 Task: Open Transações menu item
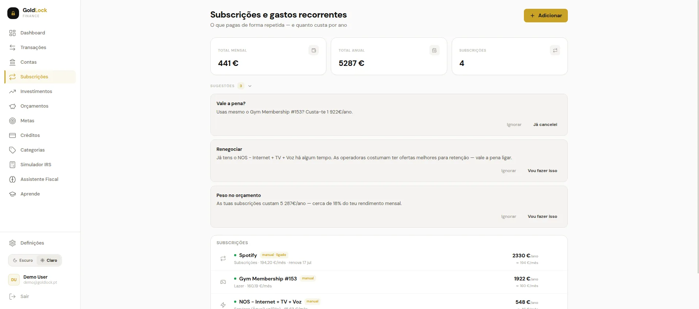pos(40,48)
